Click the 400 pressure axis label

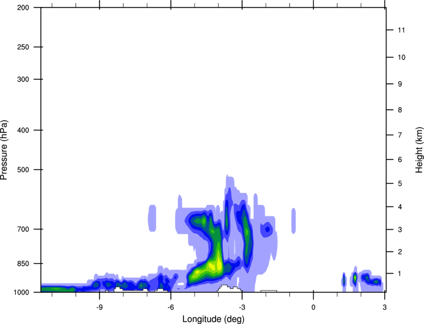[x=23, y=130]
